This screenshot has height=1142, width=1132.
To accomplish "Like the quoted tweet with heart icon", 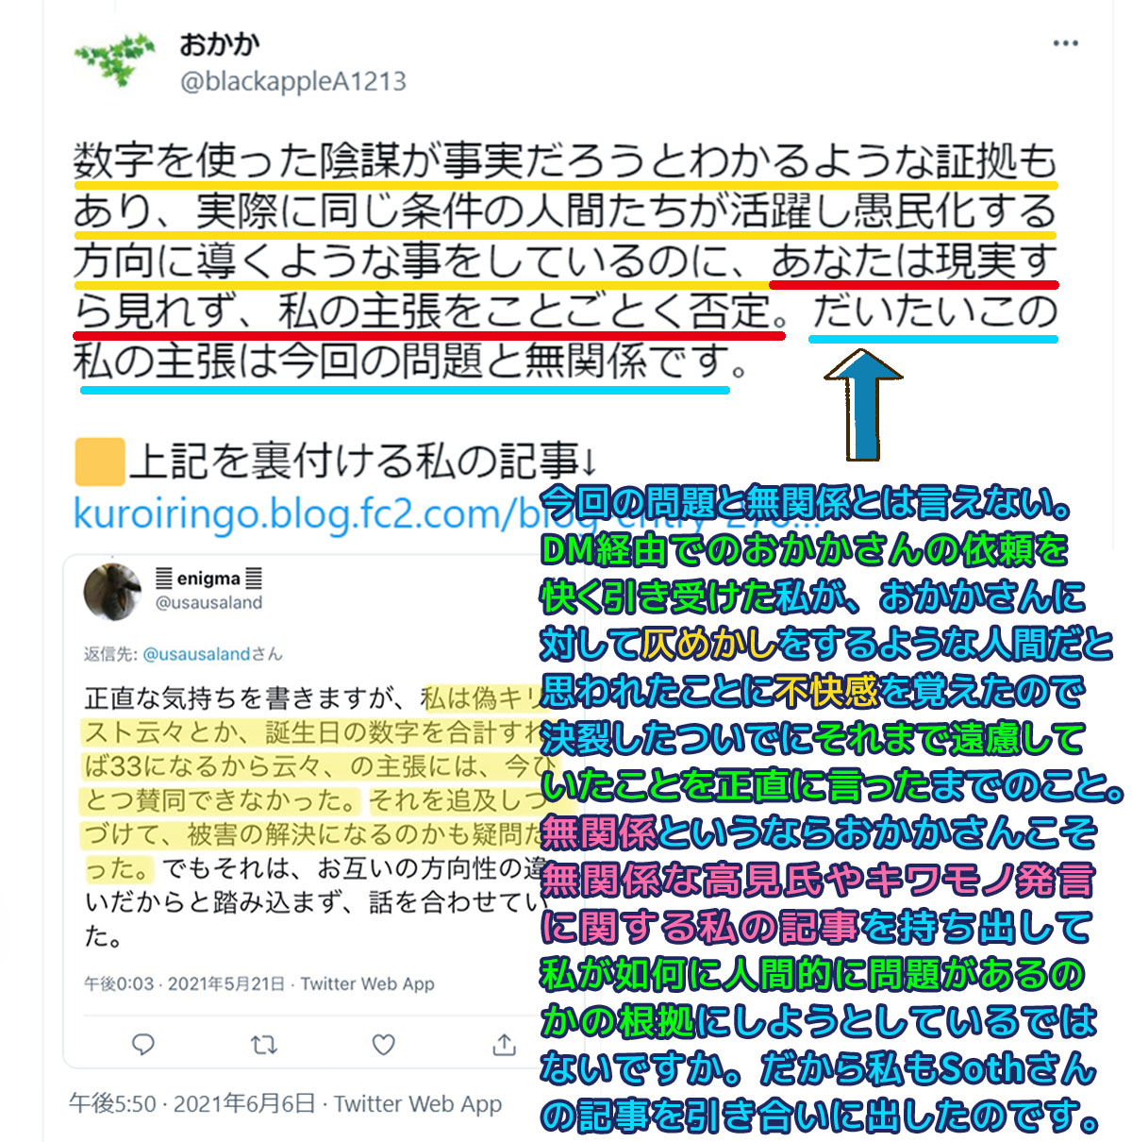I will click(383, 1044).
